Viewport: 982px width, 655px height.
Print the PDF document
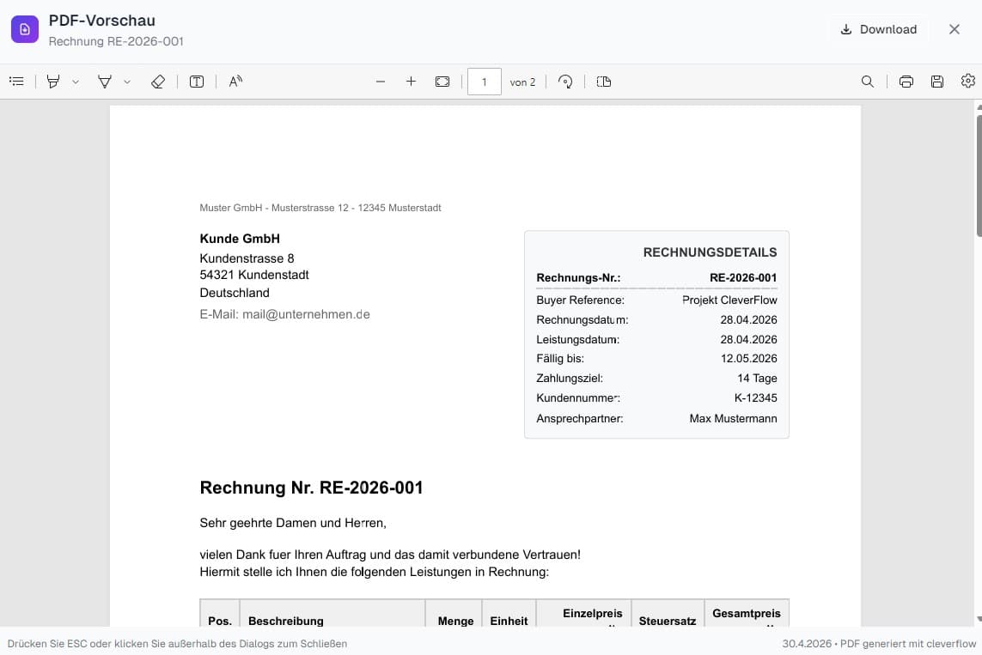pos(906,82)
